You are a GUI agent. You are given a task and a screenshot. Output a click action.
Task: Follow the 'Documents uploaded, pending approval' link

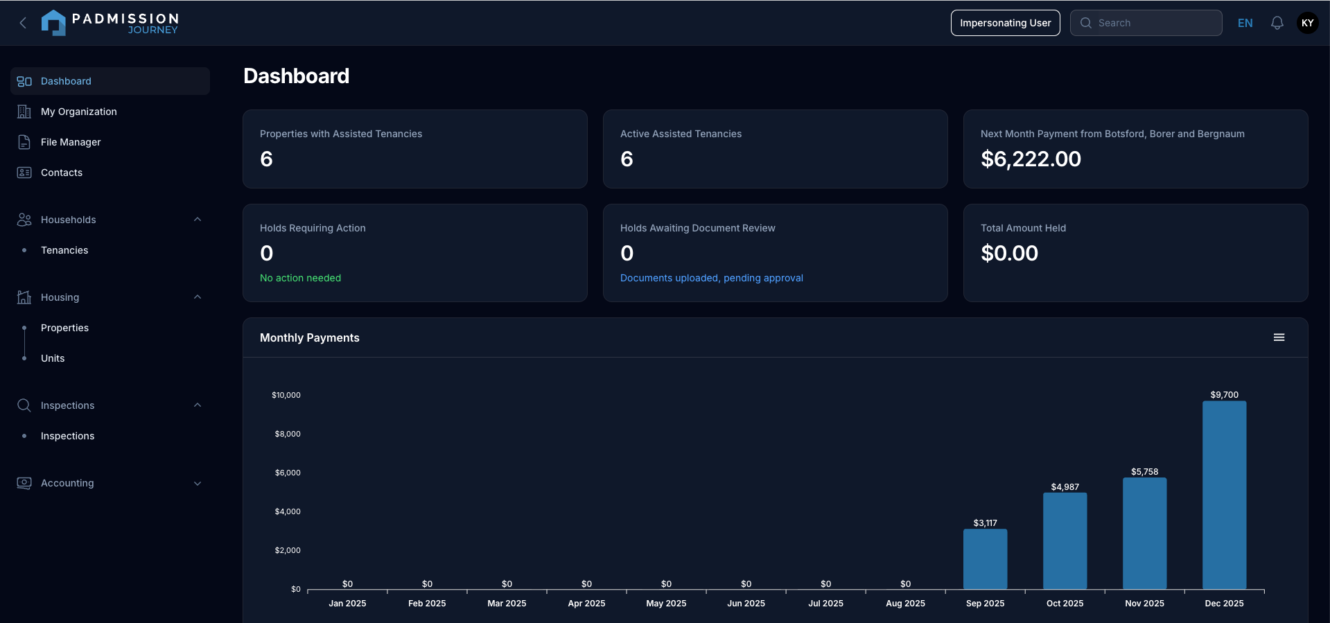click(x=711, y=278)
